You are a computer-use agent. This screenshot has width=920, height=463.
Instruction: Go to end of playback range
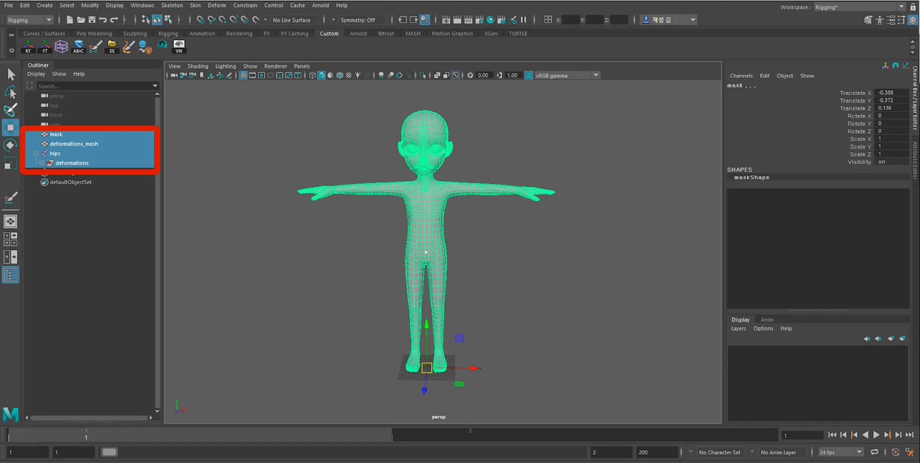909,435
